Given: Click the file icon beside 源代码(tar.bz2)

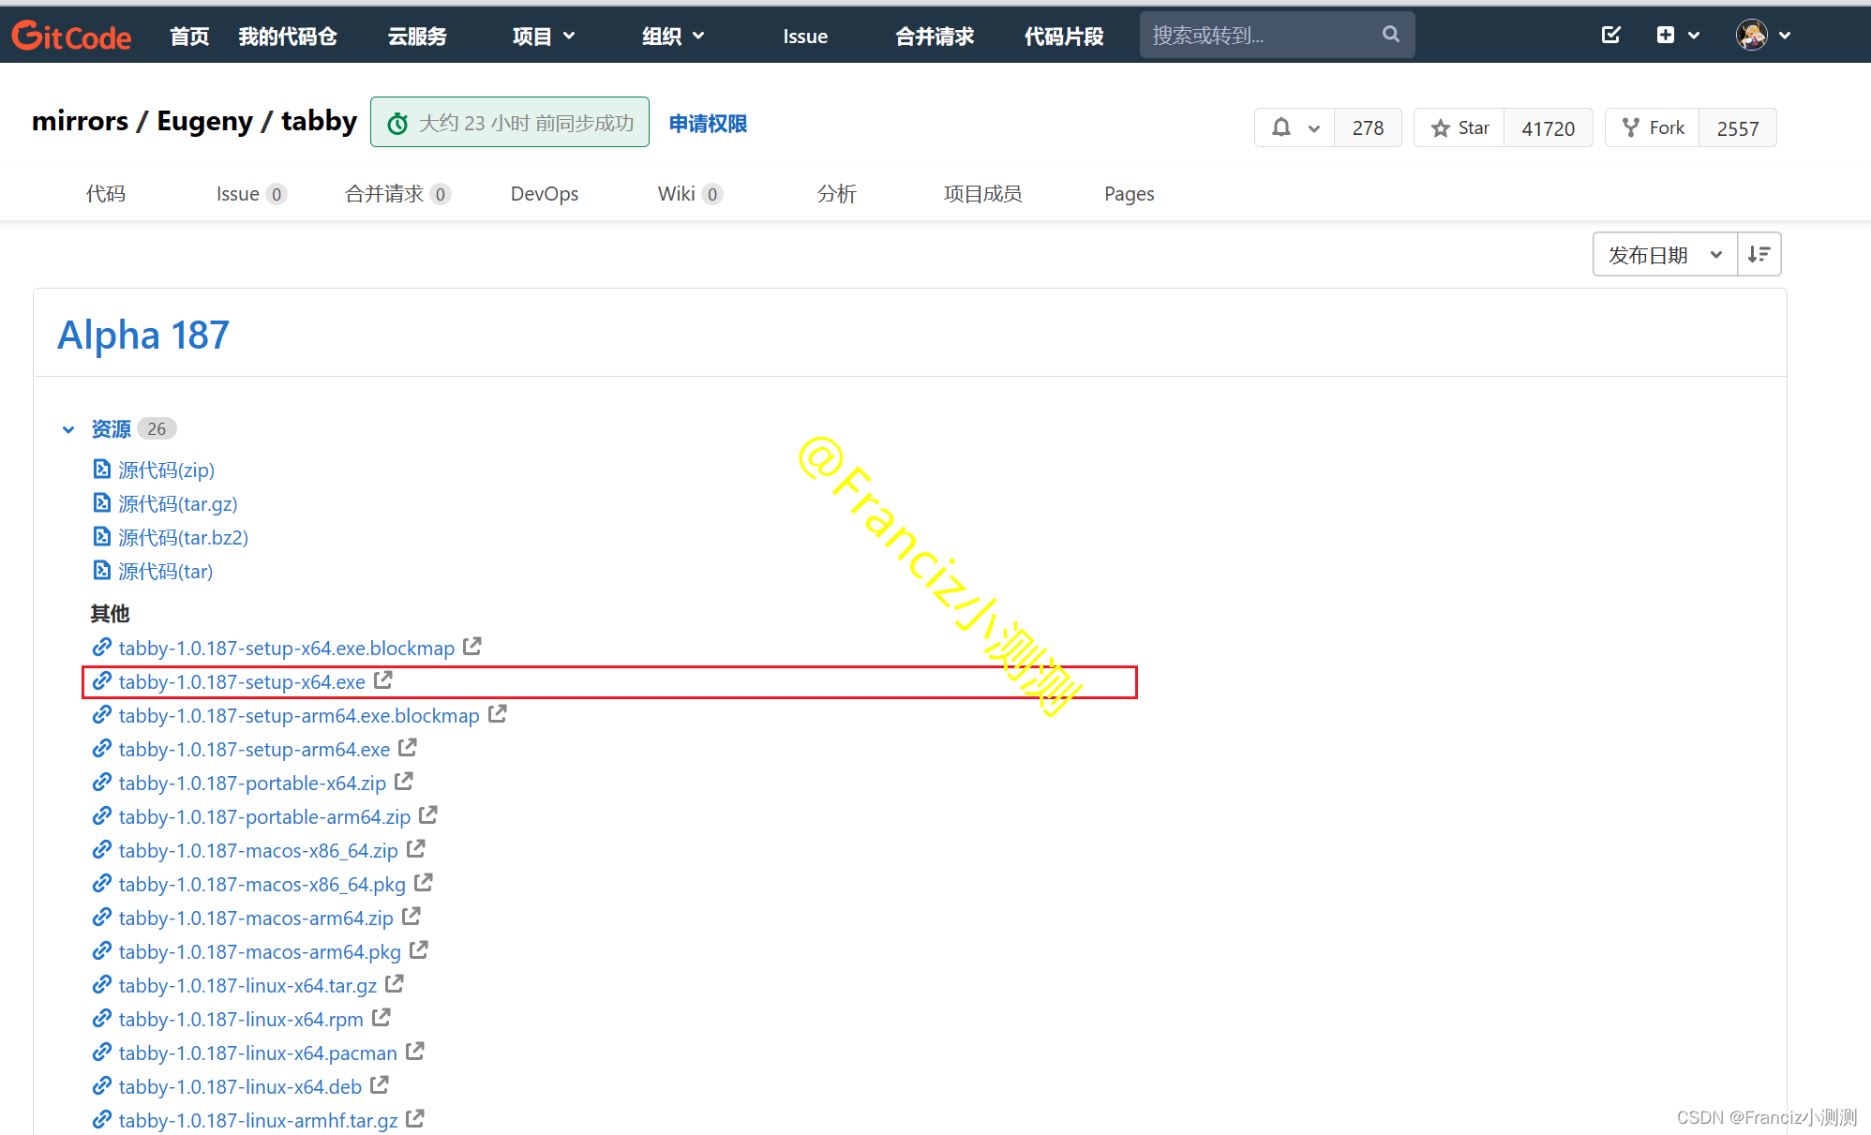Looking at the screenshot, I should [102, 536].
